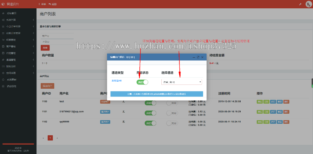Viewport: 313px width, 154px height.
Task: Open the wrench settings icon in header
Action: (x=300, y=4)
